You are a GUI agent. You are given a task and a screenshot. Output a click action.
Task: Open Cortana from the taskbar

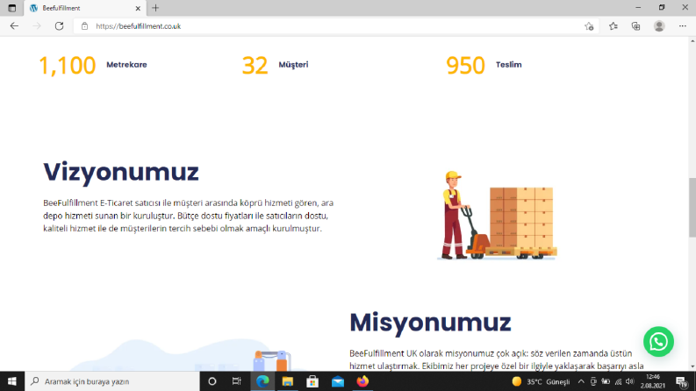[212, 381]
